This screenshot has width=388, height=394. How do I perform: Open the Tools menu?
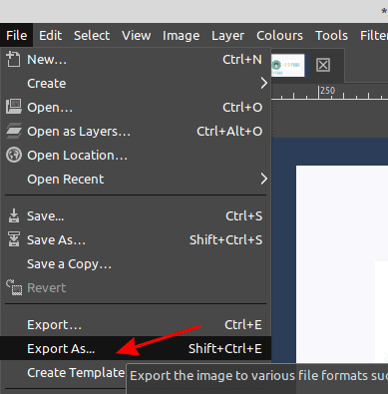coord(331,35)
